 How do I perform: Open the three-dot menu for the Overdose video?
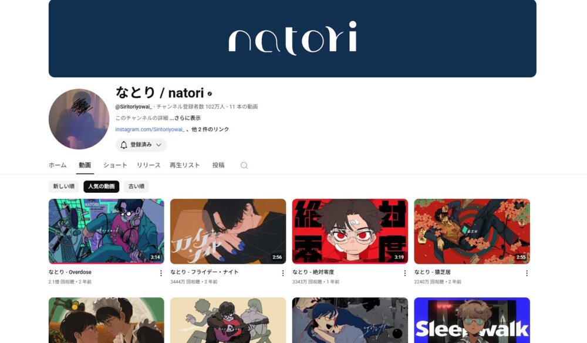click(x=161, y=273)
